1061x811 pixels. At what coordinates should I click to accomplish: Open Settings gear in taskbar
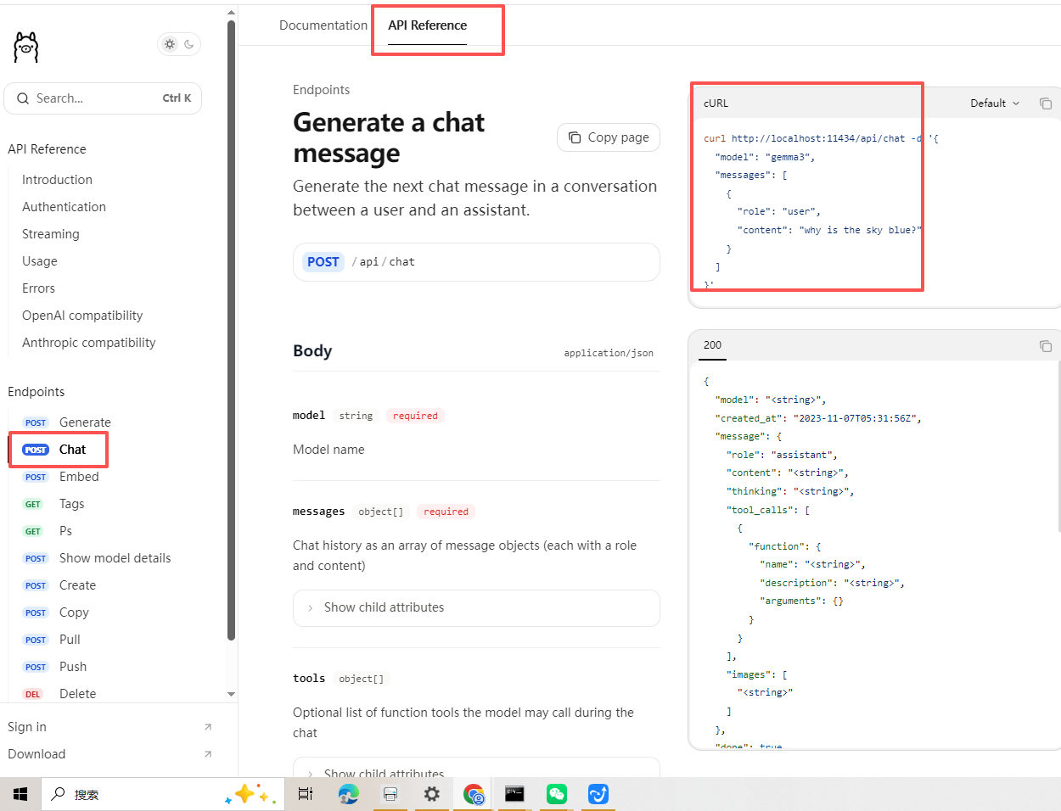pyautogui.click(x=432, y=794)
